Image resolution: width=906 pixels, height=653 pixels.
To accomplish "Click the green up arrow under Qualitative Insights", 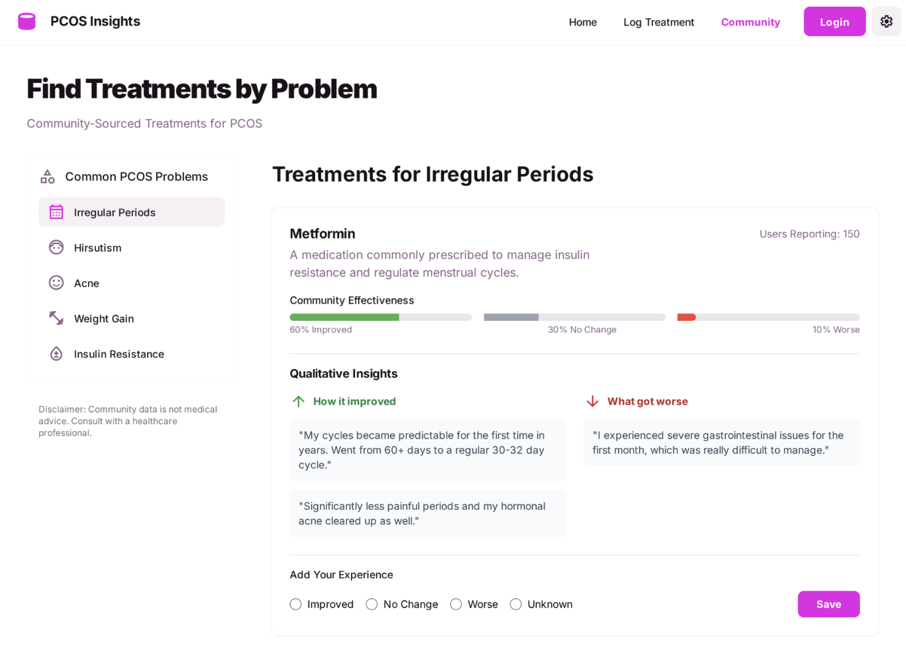I will pyautogui.click(x=298, y=401).
